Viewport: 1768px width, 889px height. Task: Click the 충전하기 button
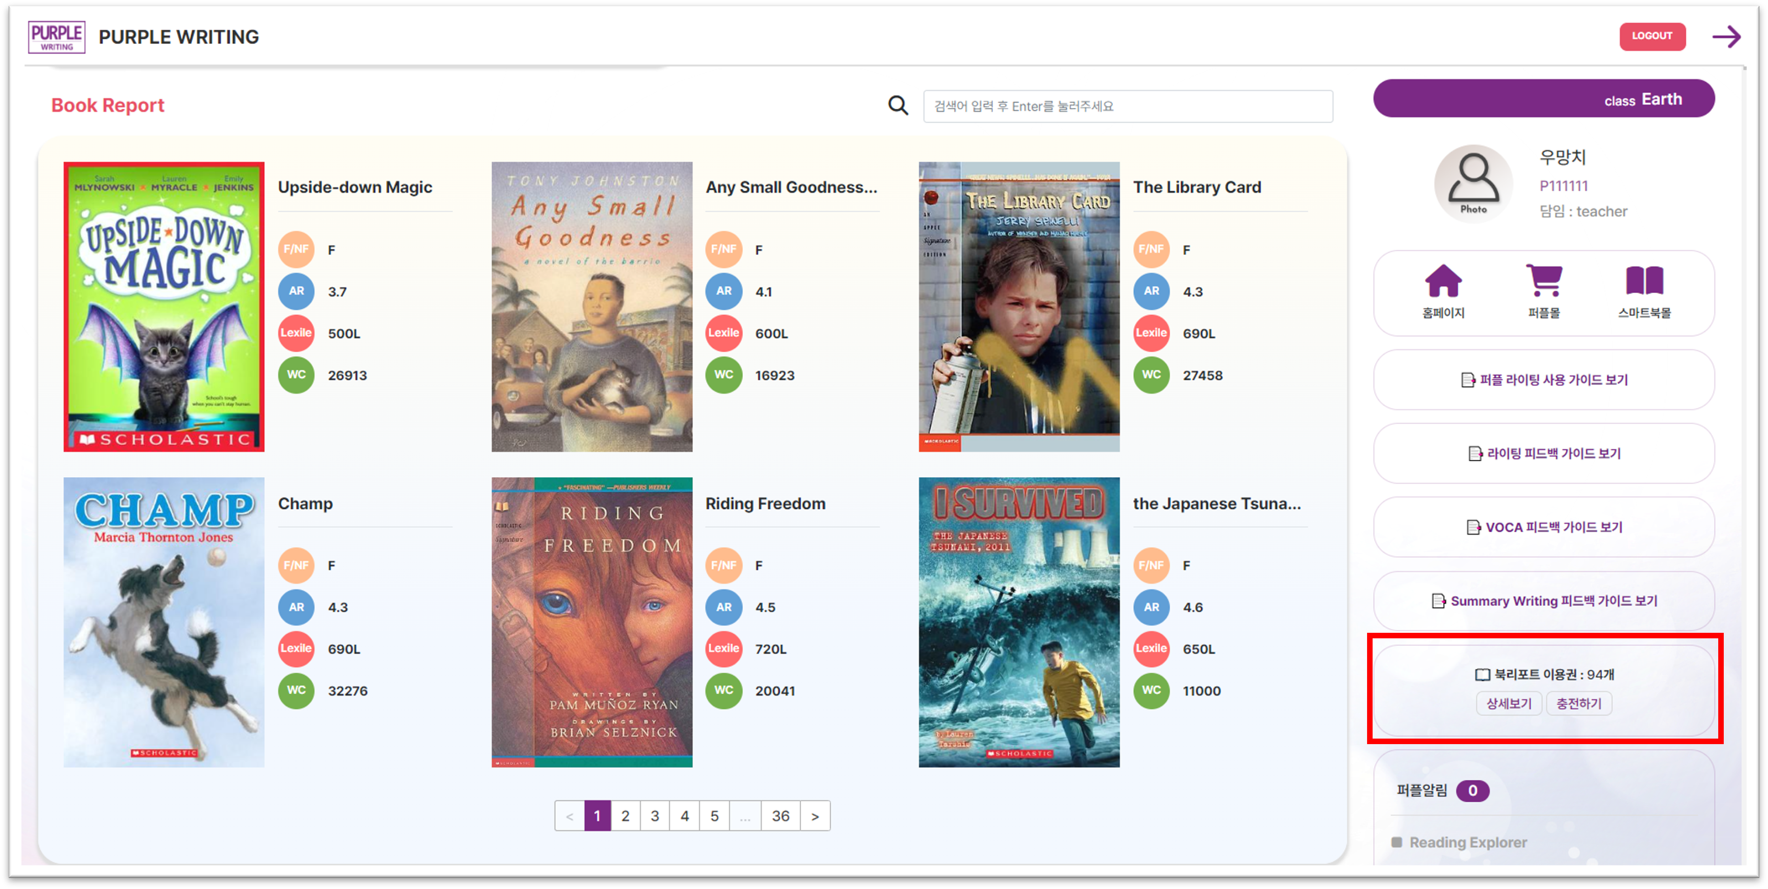tap(1578, 704)
